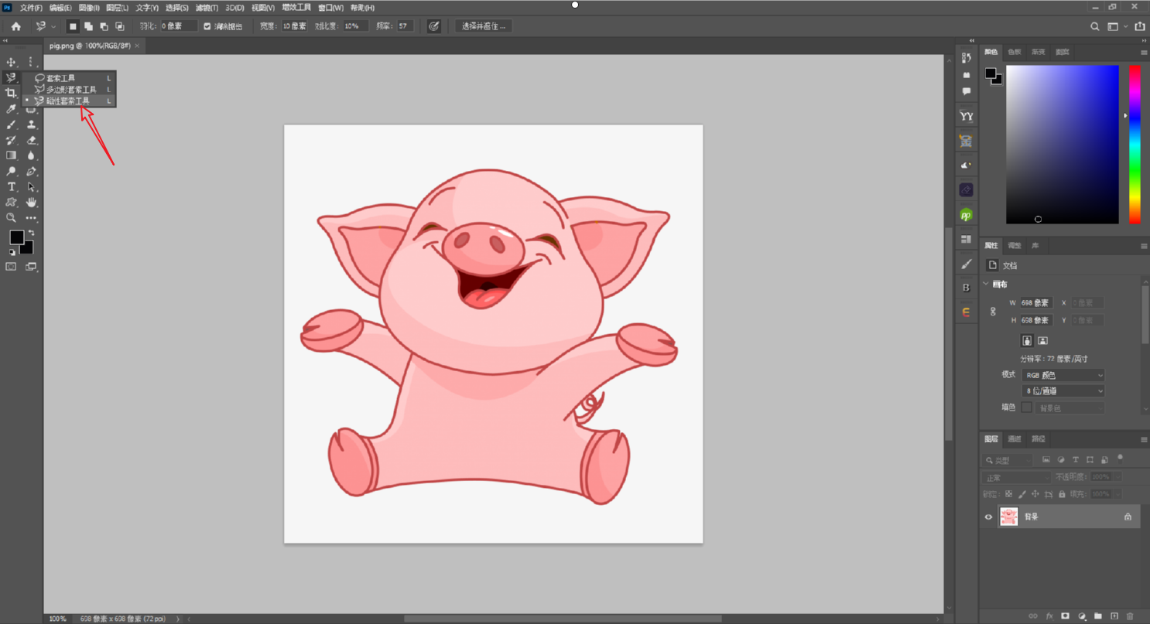This screenshot has width=1150, height=624.
Task: Open the RGB 颜色 mode dropdown
Action: coord(1063,375)
